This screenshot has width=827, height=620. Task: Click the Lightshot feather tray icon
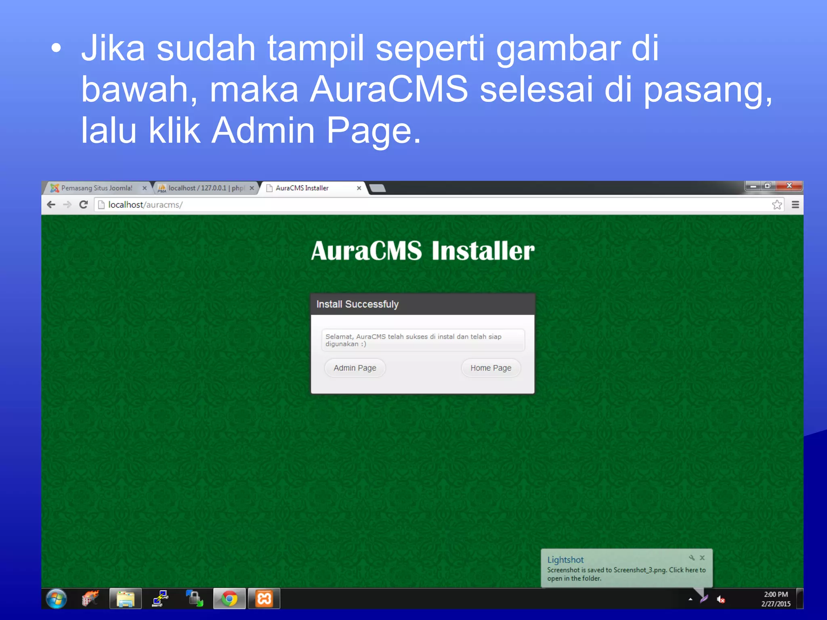coord(704,599)
